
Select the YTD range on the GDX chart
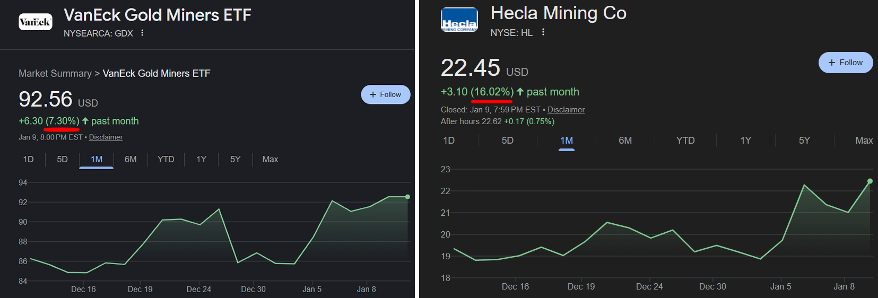[x=166, y=160]
